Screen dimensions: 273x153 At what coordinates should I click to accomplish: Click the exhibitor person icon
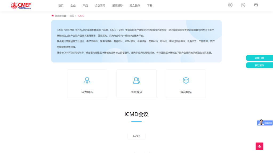coord(87,80)
